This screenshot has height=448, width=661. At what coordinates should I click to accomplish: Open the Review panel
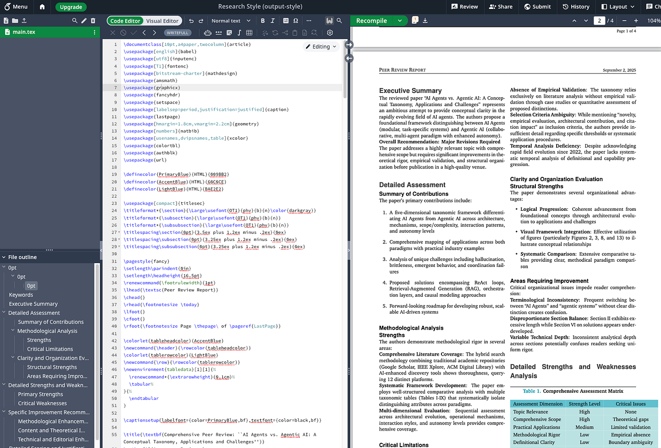465,7
